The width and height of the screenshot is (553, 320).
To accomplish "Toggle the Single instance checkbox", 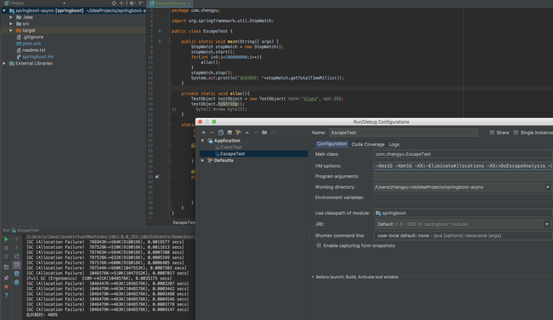I will (x=516, y=133).
